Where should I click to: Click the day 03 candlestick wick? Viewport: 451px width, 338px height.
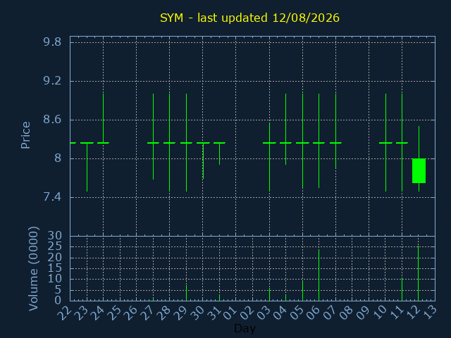(269, 157)
